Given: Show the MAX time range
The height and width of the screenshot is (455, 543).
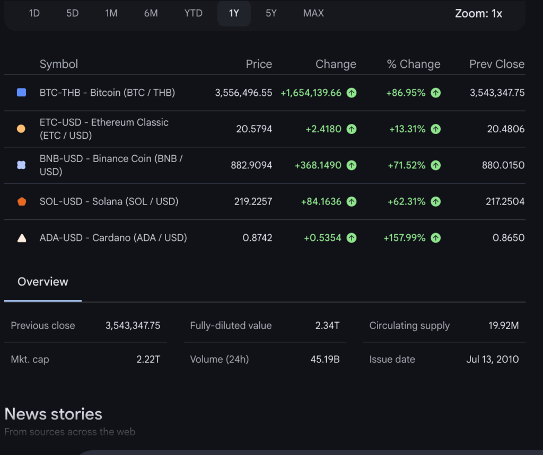Looking at the screenshot, I should (x=313, y=13).
